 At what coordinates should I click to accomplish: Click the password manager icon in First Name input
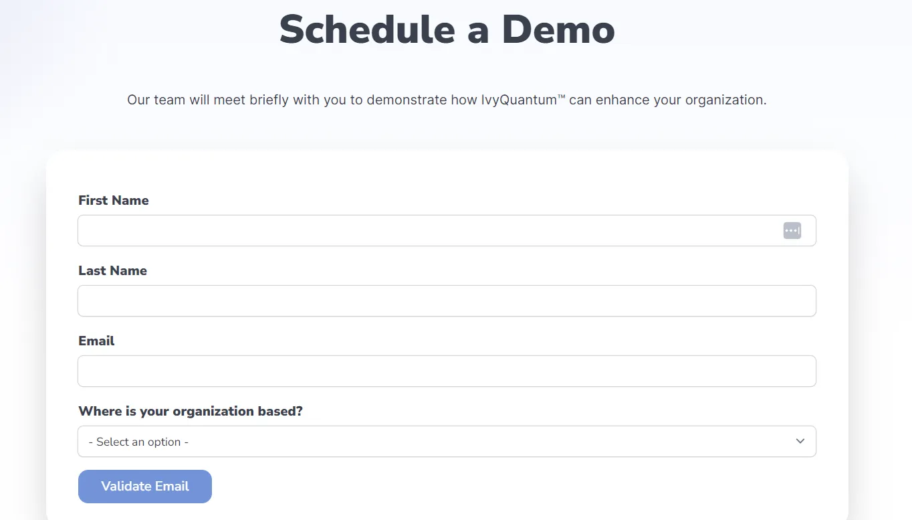792,230
